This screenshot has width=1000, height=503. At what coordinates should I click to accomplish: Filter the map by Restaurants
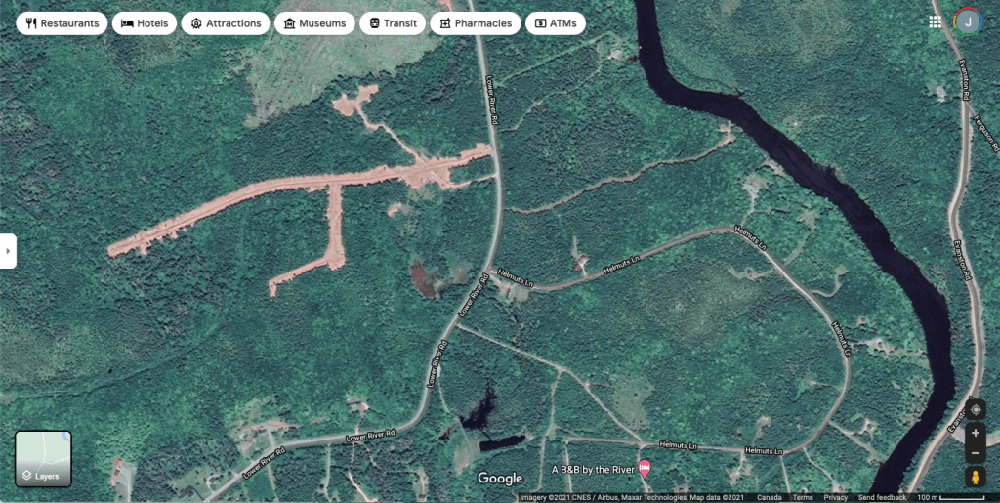coord(62,23)
